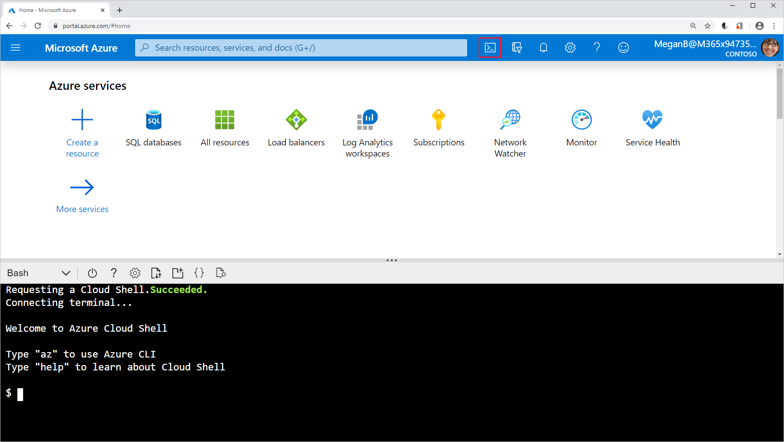
Task: Click the 'Welcome to Azure Cloud Shell' line
Action: pos(87,329)
